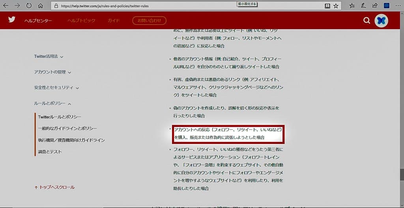Screen dimensions: 404x208
Task: Expand the アカウントの管理 section
Action: 52,72
